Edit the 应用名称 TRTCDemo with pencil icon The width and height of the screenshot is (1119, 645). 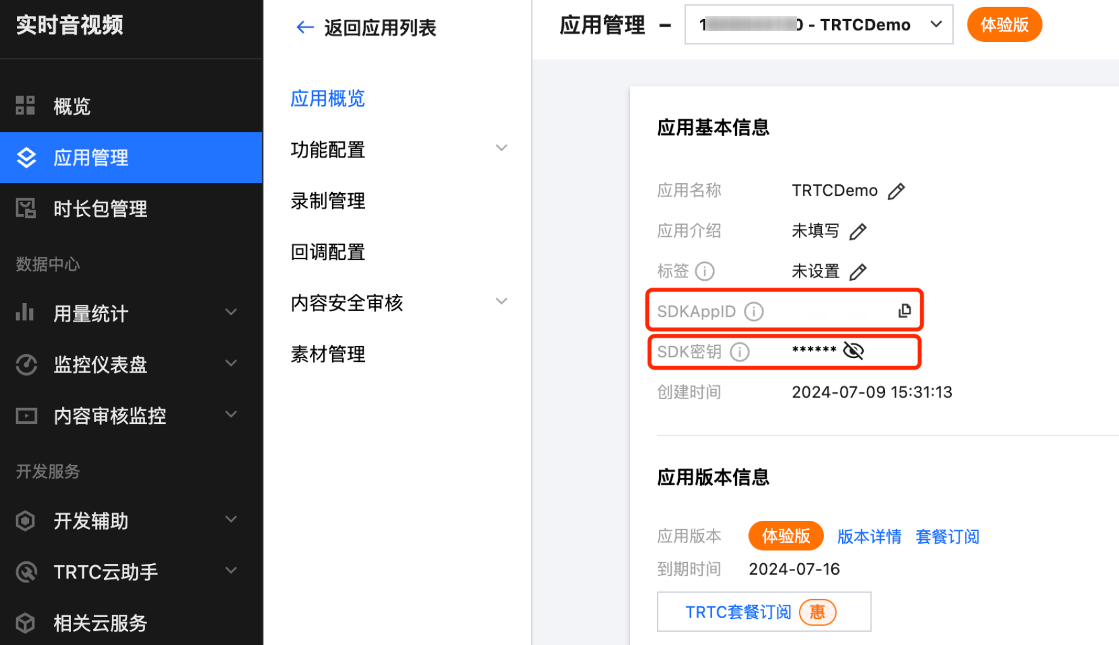point(896,191)
